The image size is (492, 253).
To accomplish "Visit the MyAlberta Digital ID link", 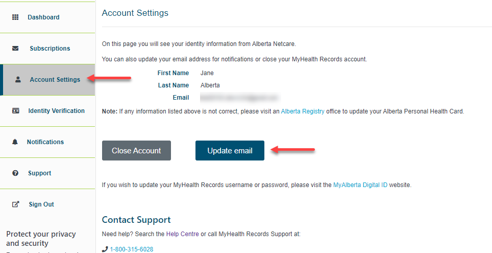I will click(x=360, y=185).
